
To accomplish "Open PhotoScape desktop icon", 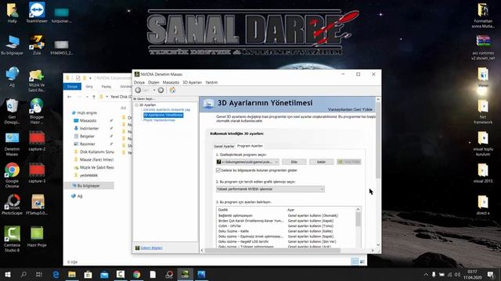I will pos(13,205).
